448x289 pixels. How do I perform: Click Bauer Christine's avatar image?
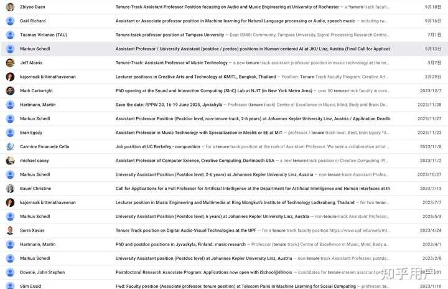click(x=10, y=189)
